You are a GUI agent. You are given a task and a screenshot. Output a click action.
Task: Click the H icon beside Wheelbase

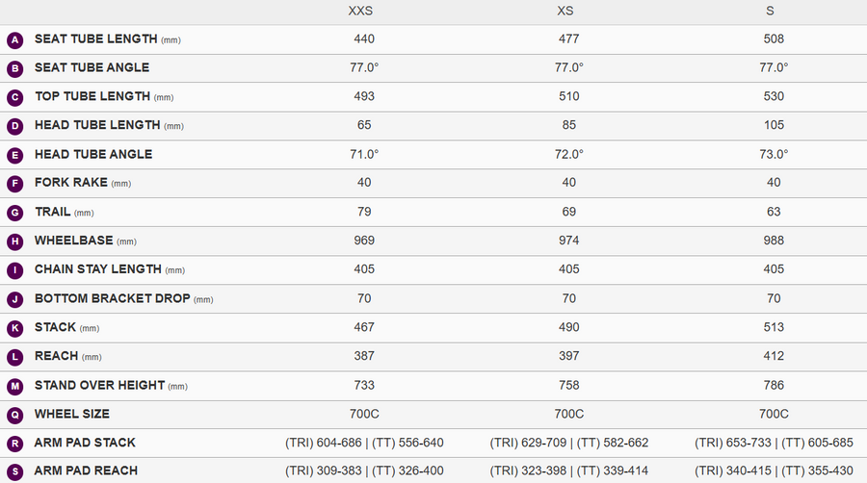14,241
